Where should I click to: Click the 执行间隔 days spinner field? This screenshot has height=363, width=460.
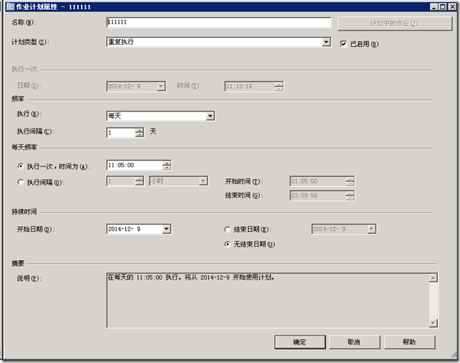125,133
